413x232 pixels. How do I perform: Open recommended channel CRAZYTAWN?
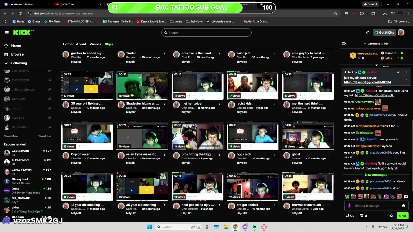(x=27, y=171)
